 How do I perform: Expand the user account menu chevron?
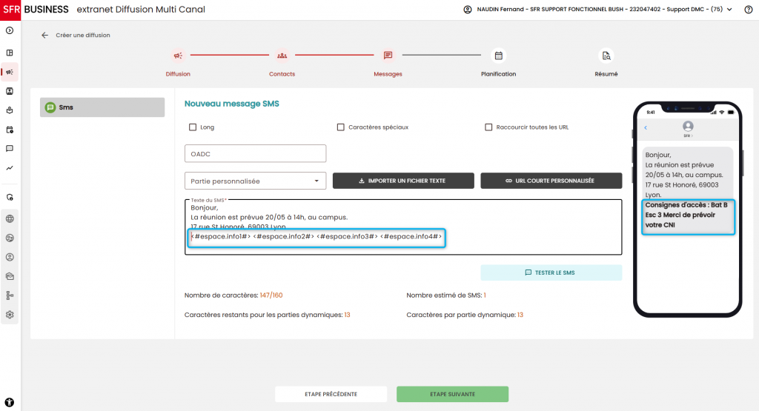[x=729, y=9]
